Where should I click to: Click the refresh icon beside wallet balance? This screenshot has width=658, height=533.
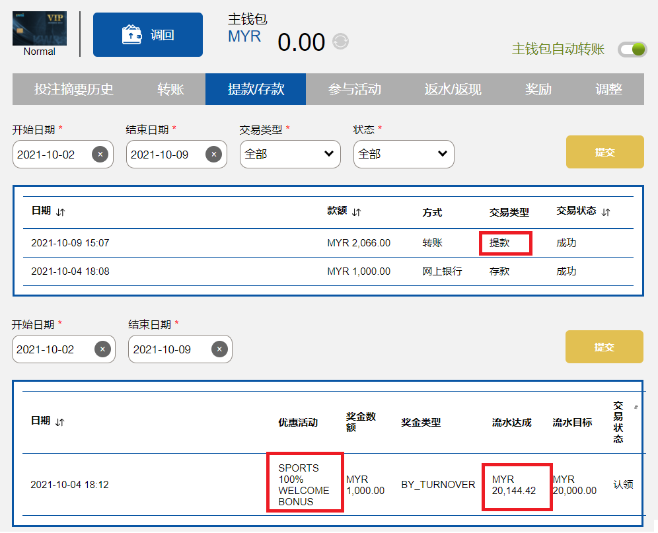point(340,42)
